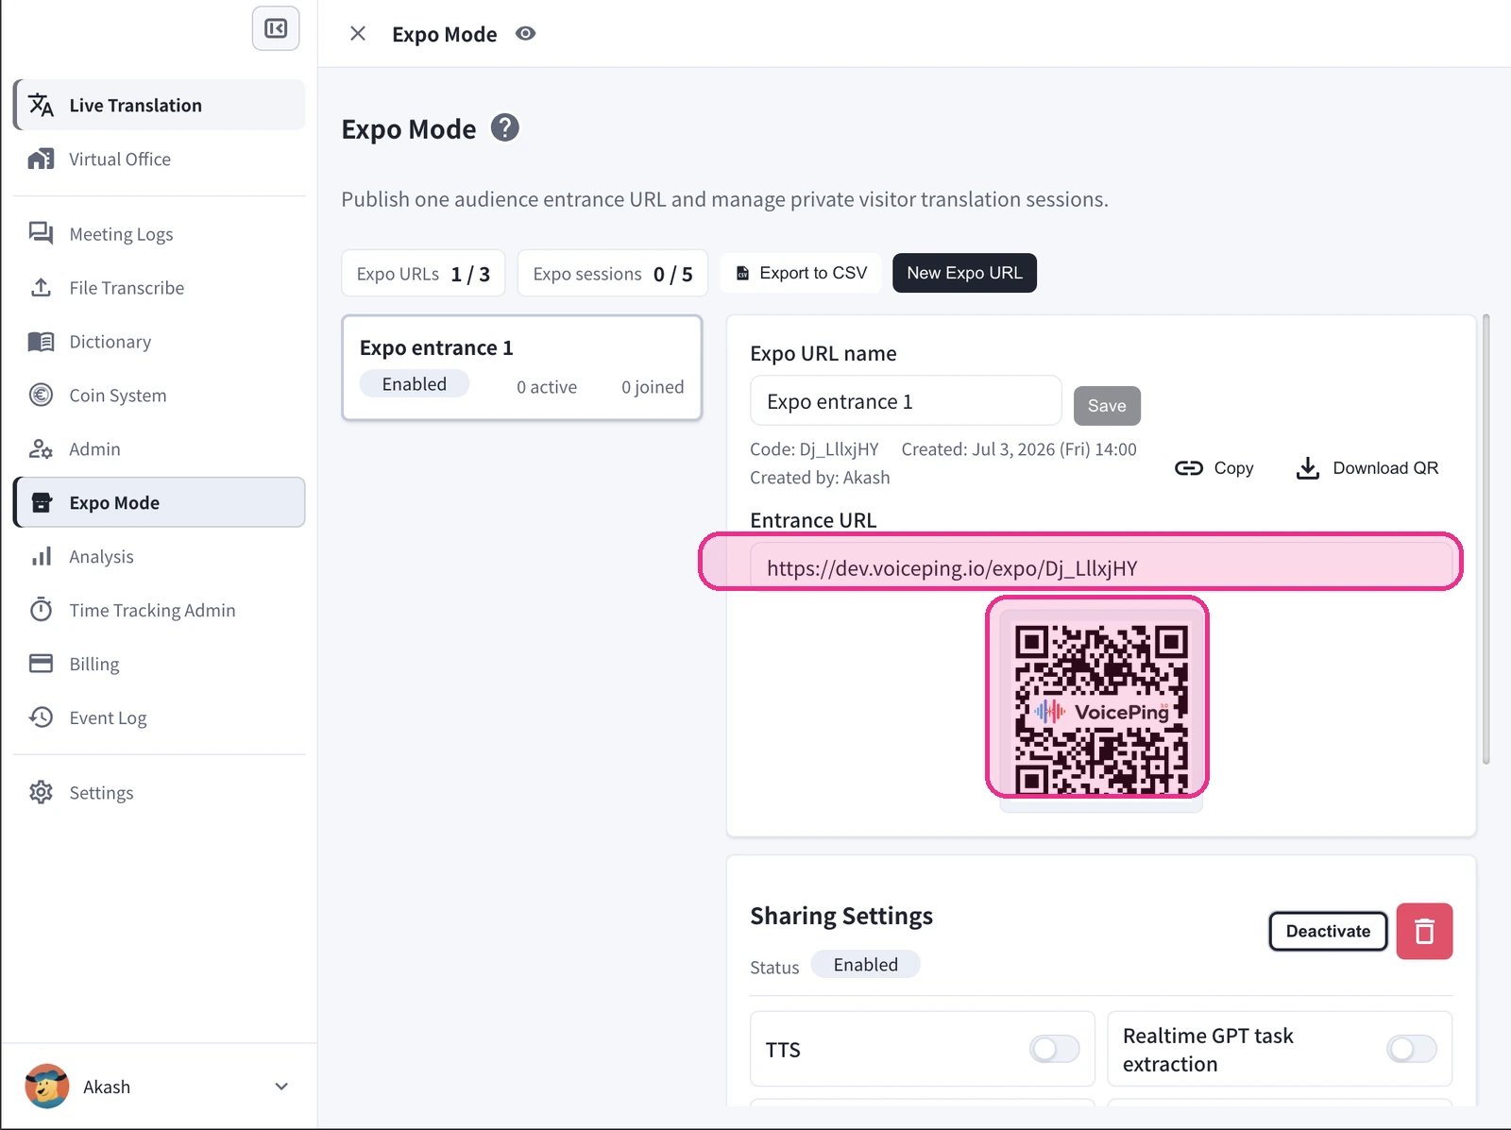Click the Expo URLs 1 / 3 counter
Screen dimensions: 1511x1130
tap(423, 274)
